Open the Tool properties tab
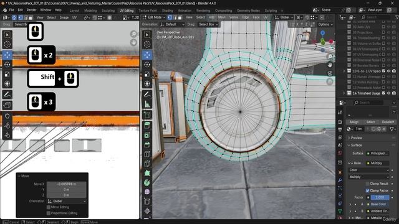 click(x=340, y=112)
